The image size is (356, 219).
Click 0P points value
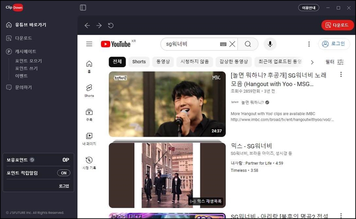66,160
